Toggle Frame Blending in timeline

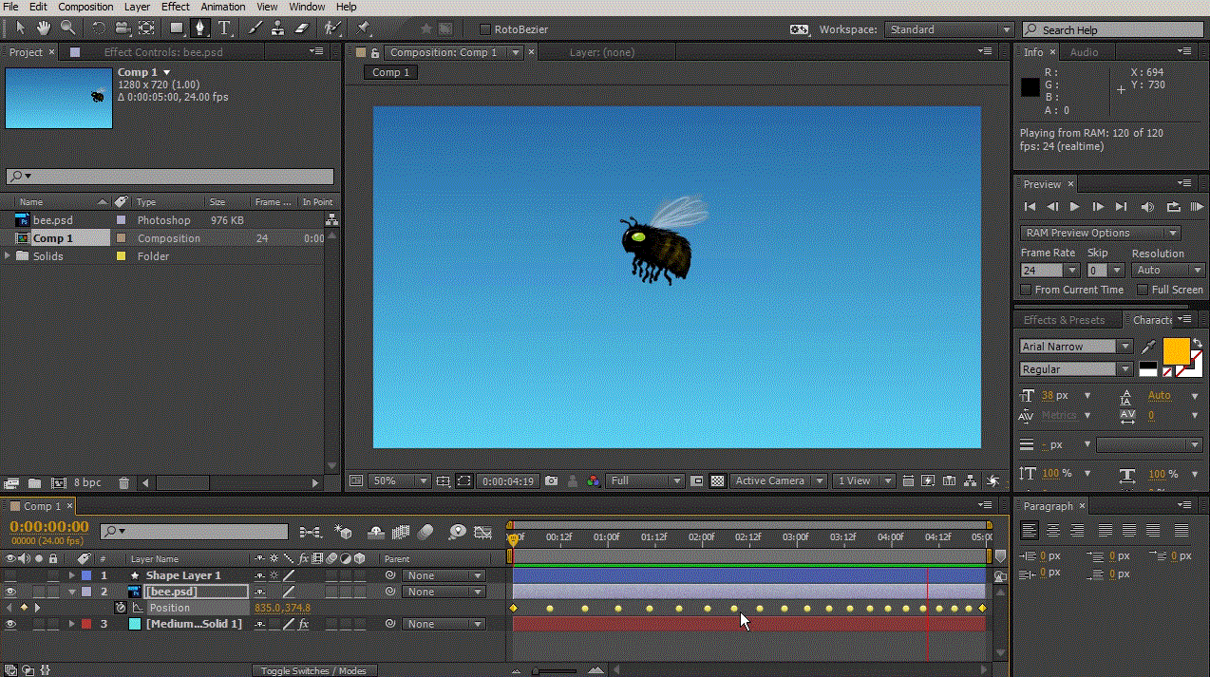click(400, 532)
